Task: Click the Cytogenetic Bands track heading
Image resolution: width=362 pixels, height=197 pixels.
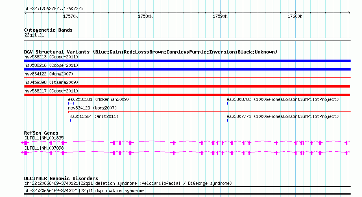Action: (x=48, y=30)
